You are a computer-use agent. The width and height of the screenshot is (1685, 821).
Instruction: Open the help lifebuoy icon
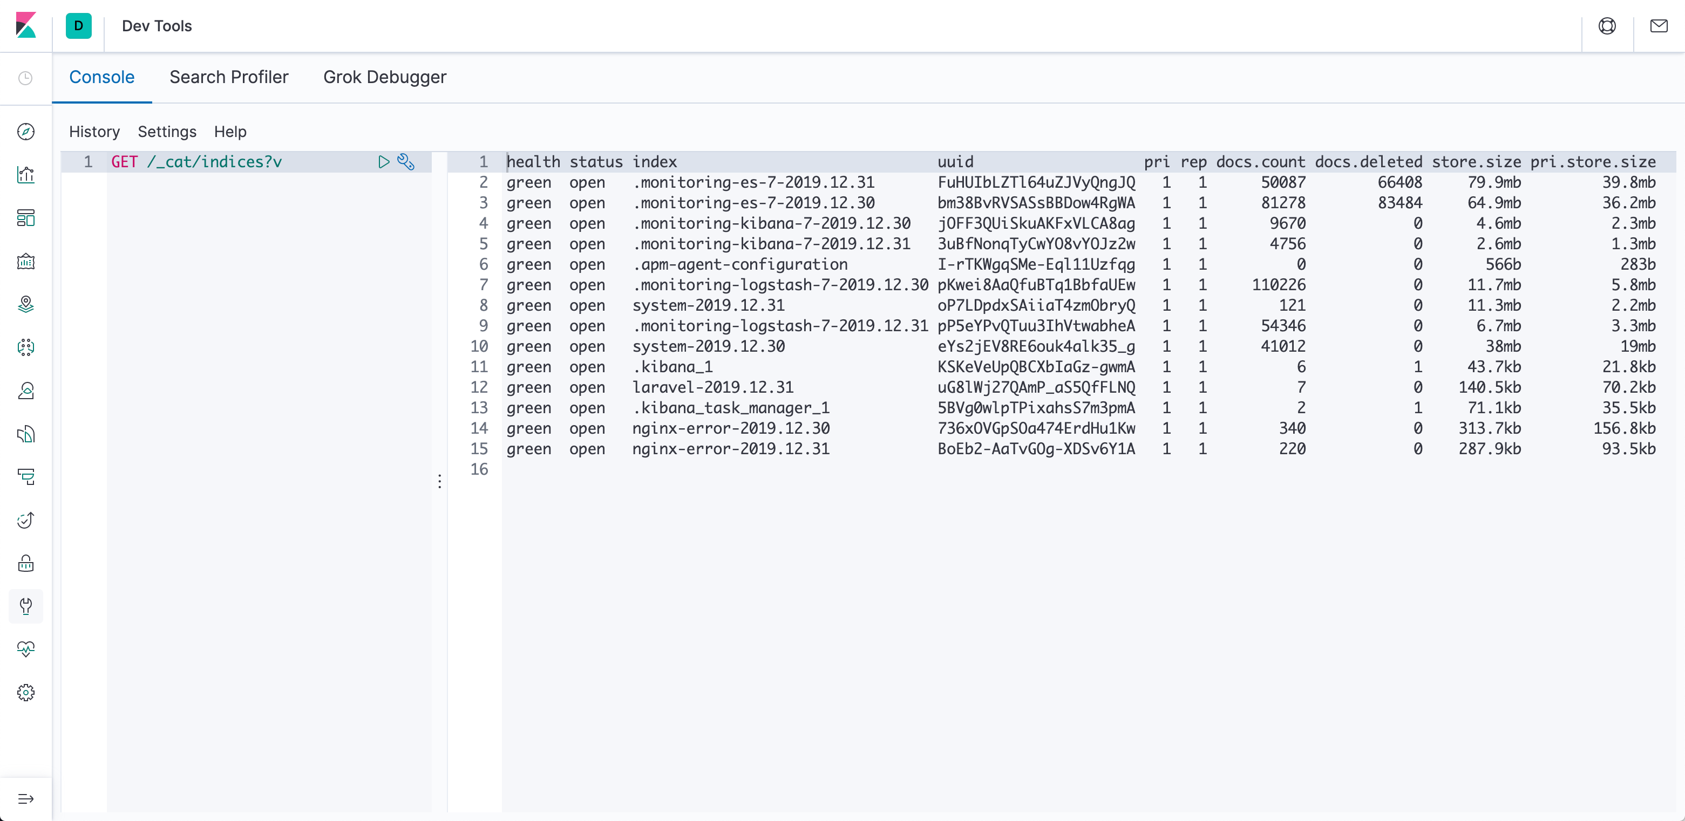pos(1607,25)
